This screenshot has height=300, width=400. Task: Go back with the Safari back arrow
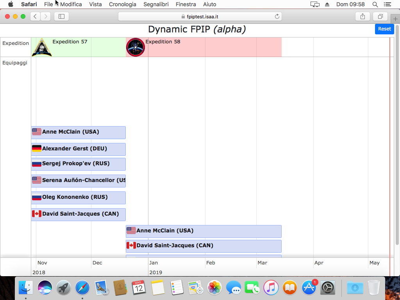[35, 16]
